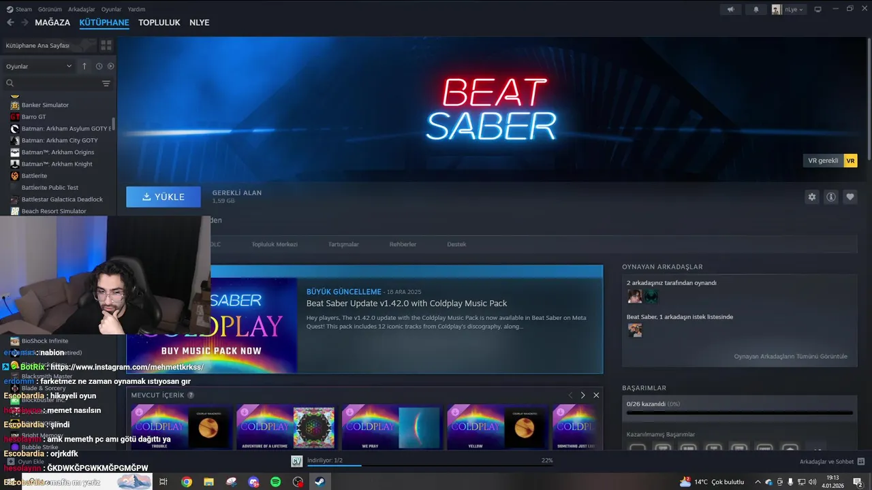Toggle the sort-ascending arrow in library sidebar
The height and width of the screenshot is (490, 872).
pos(84,66)
